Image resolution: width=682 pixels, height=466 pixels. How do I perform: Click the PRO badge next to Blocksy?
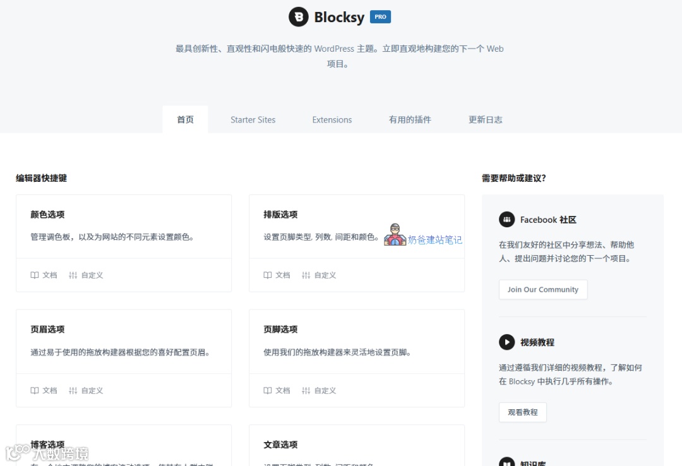[380, 17]
